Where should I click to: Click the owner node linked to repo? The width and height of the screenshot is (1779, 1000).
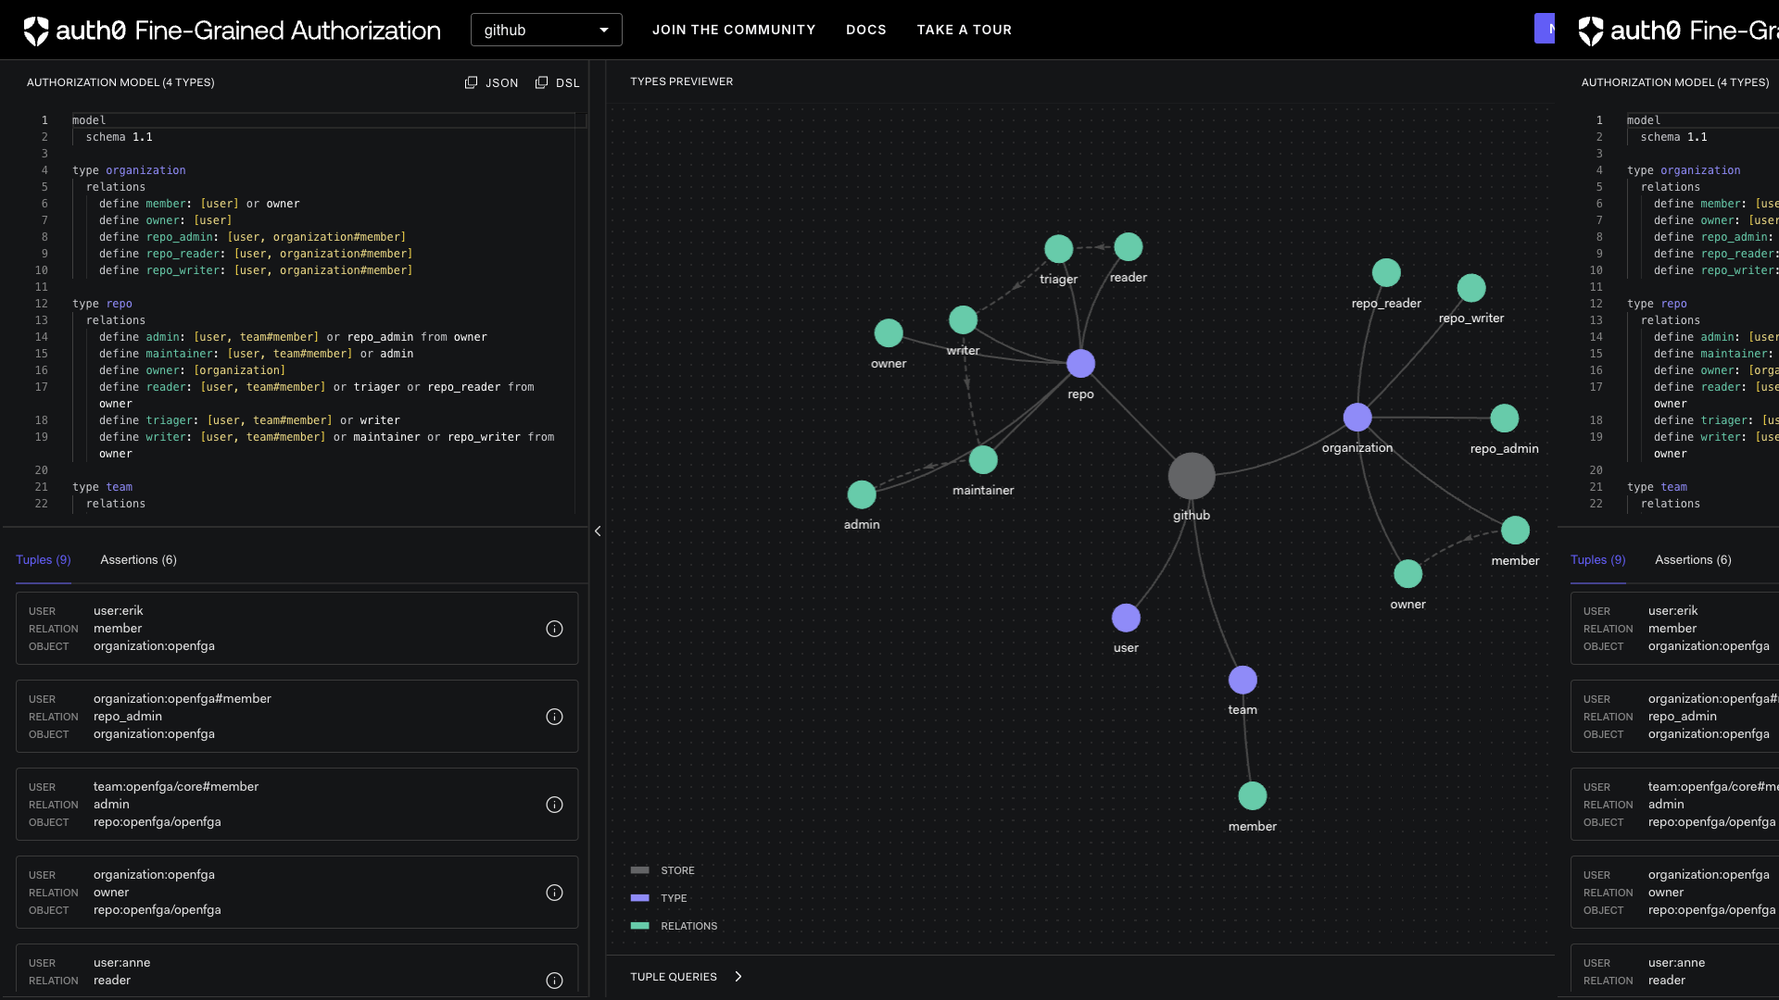click(889, 332)
